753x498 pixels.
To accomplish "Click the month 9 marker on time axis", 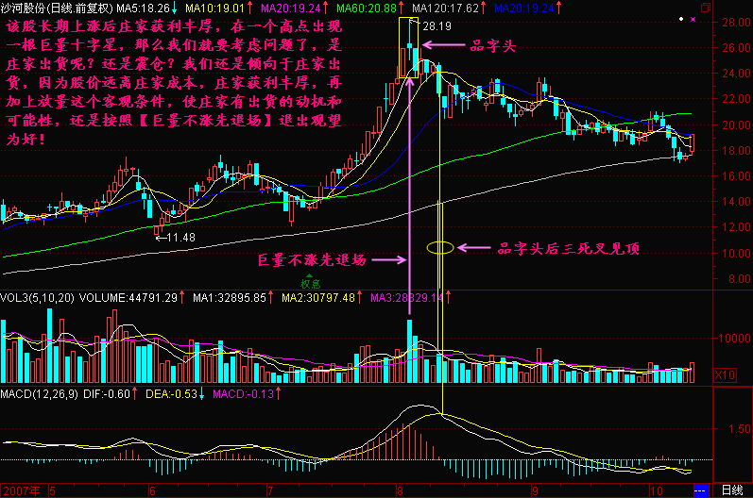I will 534,490.
